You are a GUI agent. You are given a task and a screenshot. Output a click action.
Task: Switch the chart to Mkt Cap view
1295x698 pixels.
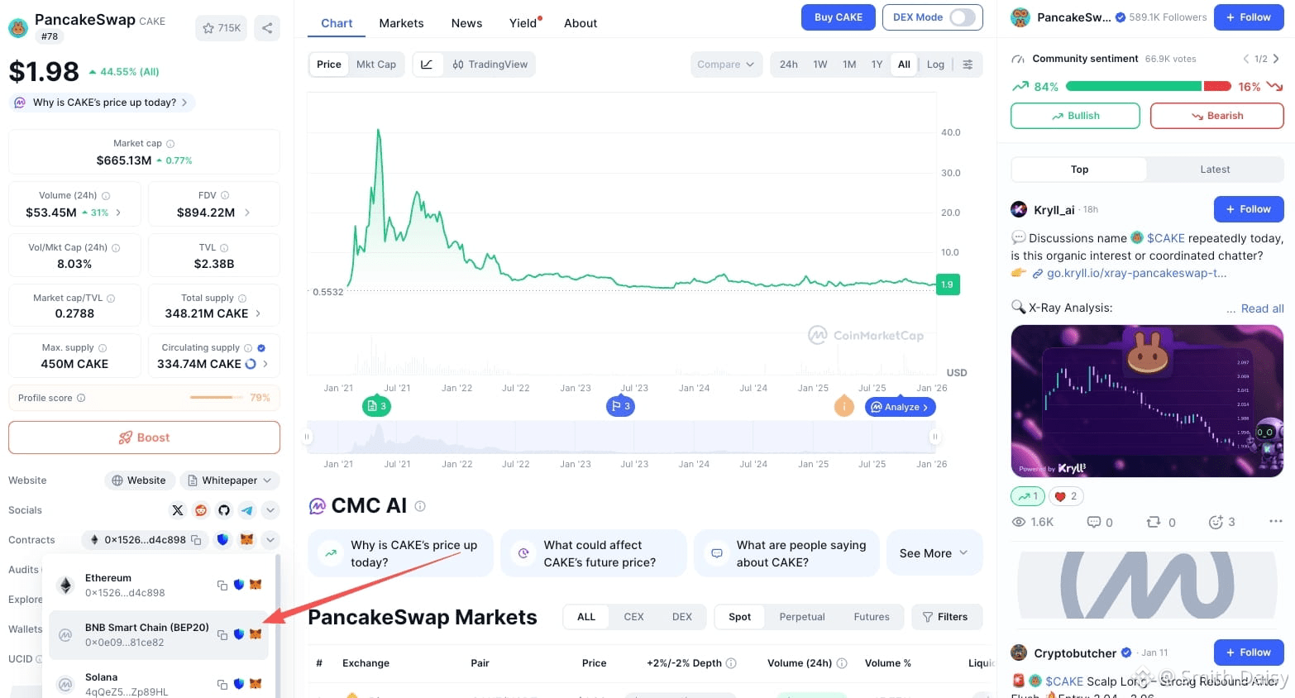coord(376,65)
